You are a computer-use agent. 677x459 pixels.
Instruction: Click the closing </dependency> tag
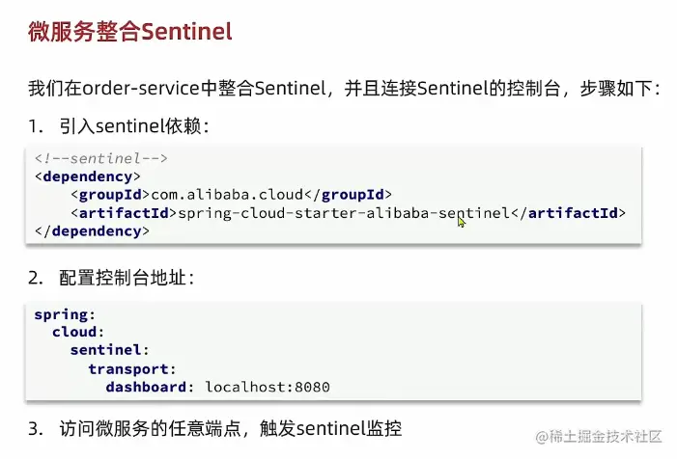point(92,231)
